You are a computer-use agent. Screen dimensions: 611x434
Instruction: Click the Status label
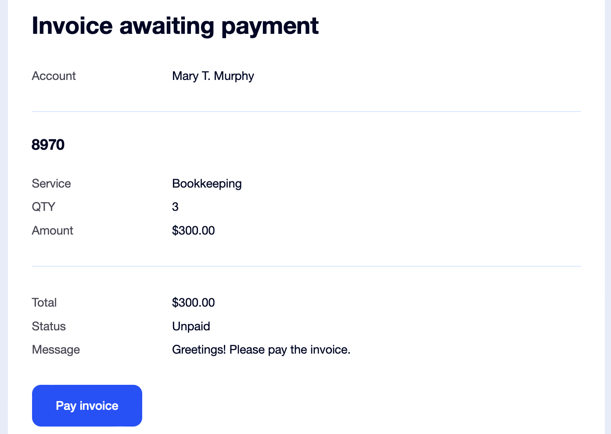click(x=49, y=326)
